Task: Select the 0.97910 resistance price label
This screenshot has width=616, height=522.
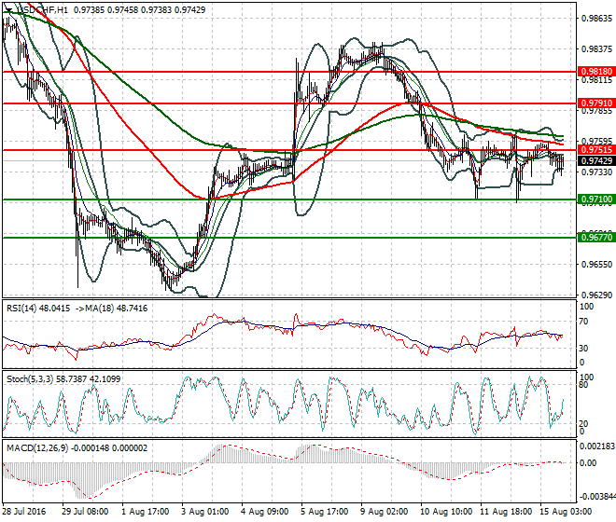Action: (x=596, y=103)
